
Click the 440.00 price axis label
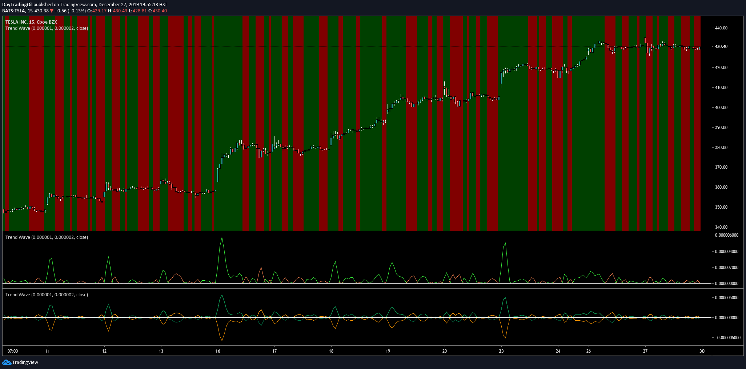(721, 28)
